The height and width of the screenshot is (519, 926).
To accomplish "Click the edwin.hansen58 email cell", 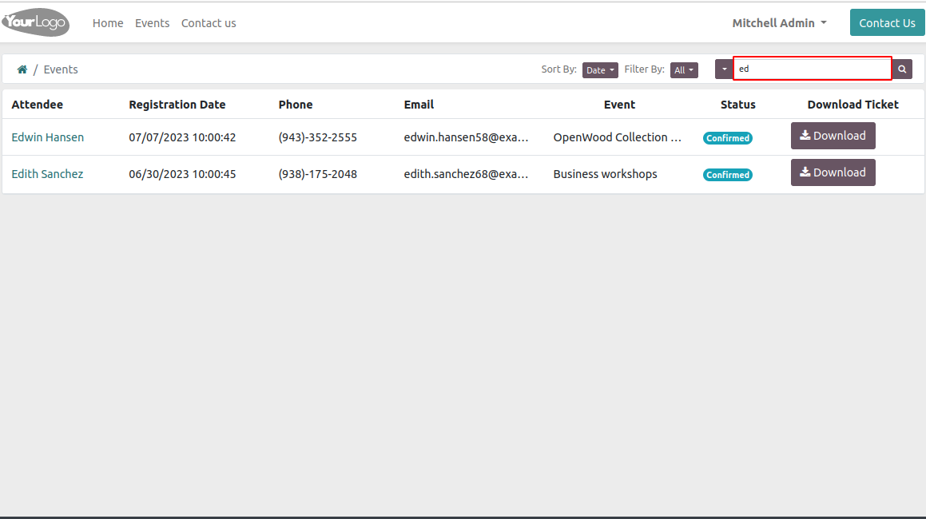I will (x=466, y=137).
